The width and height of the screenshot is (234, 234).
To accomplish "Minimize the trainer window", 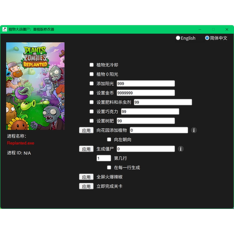I will [200, 29].
